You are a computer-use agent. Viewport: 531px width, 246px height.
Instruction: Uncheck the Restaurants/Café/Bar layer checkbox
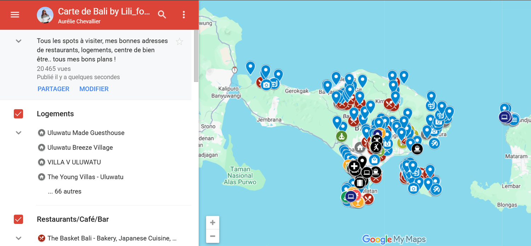click(x=18, y=219)
